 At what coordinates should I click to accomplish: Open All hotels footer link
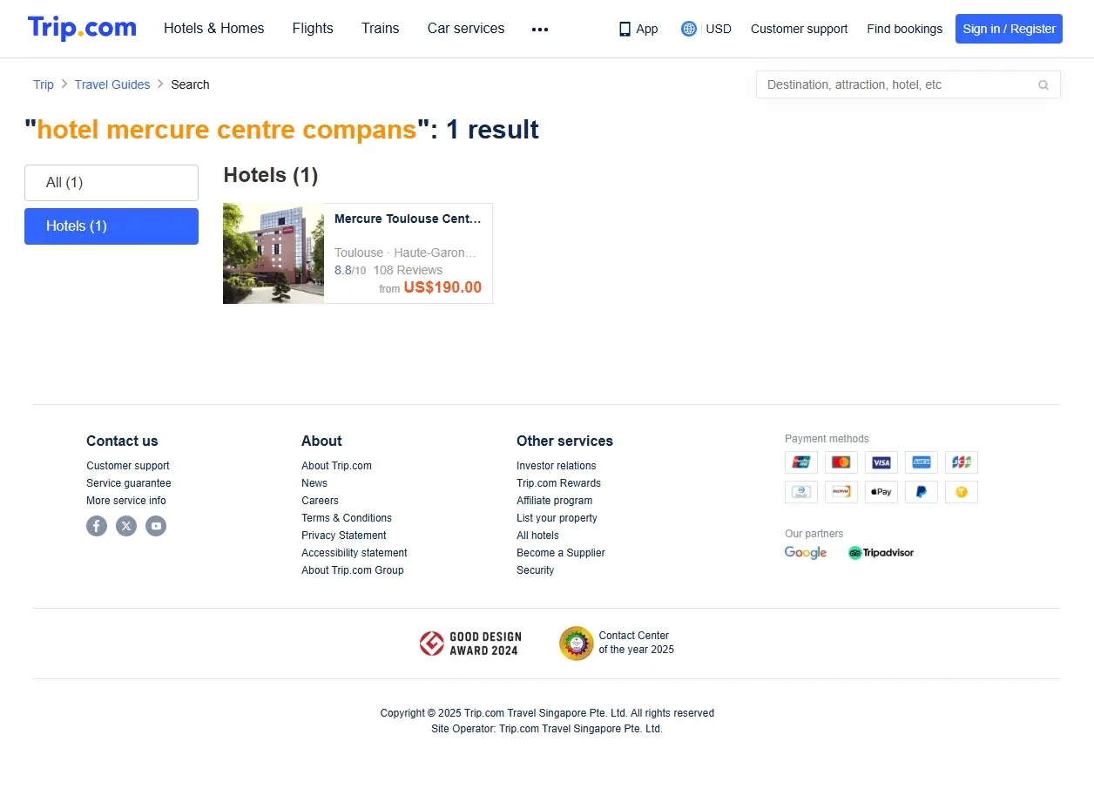coord(537,536)
